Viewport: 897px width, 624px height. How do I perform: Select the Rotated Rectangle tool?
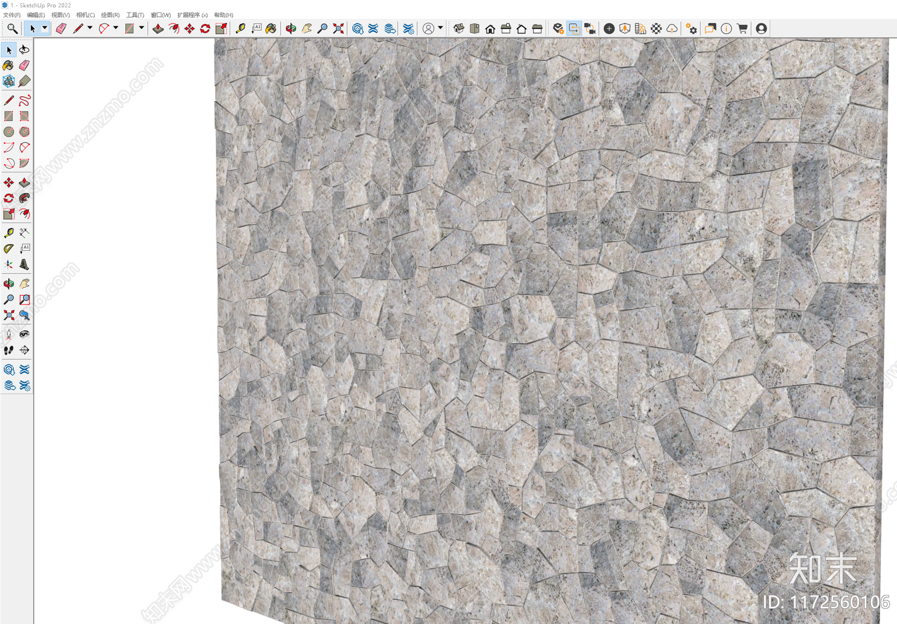(24, 116)
